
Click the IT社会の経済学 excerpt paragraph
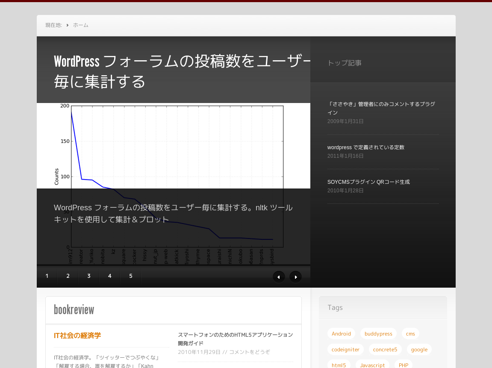(108, 362)
